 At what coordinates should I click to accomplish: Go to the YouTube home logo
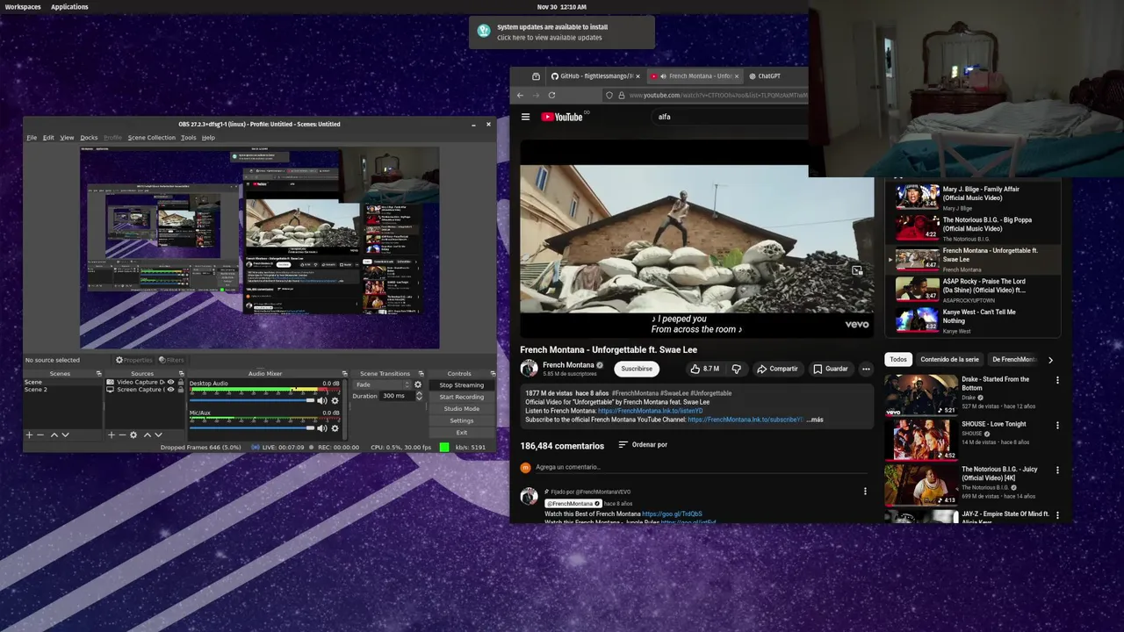coord(562,117)
